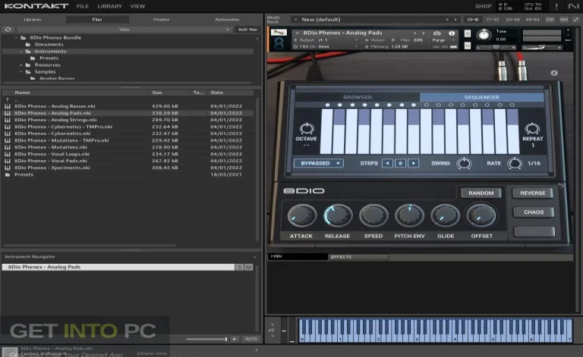Open the instrument edit wrench icon

[279, 33]
